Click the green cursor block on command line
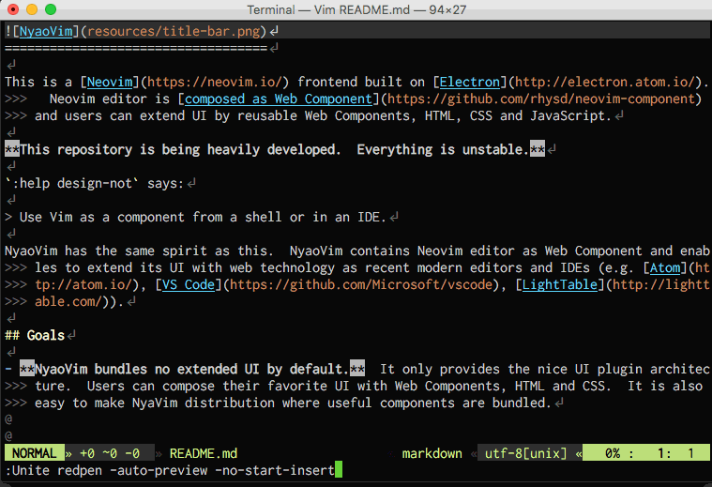This screenshot has height=487, width=712. [x=339, y=470]
